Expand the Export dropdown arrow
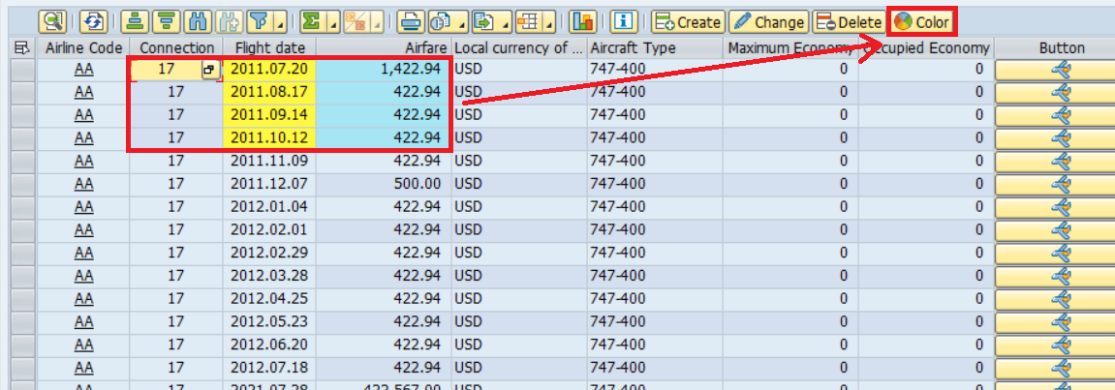Image resolution: width=1115 pixels, height=390 pixels. 506,22
